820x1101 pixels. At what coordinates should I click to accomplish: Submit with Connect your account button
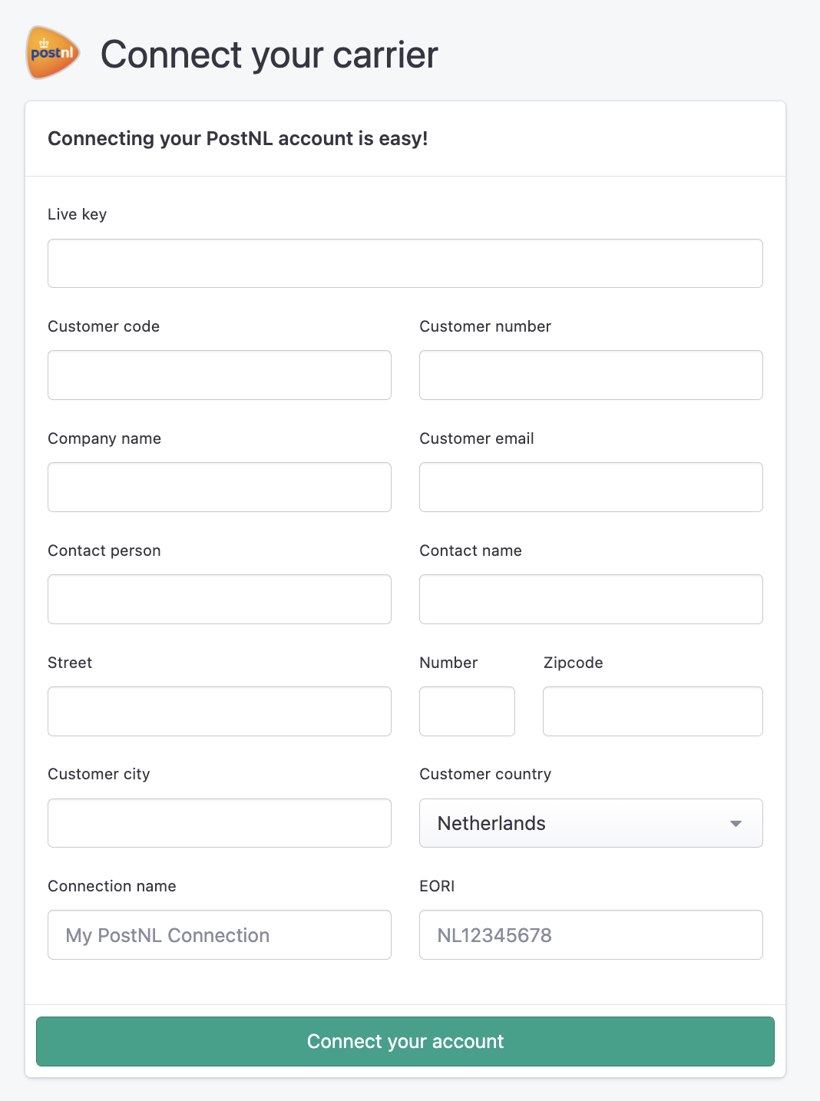coord(405,1042)
